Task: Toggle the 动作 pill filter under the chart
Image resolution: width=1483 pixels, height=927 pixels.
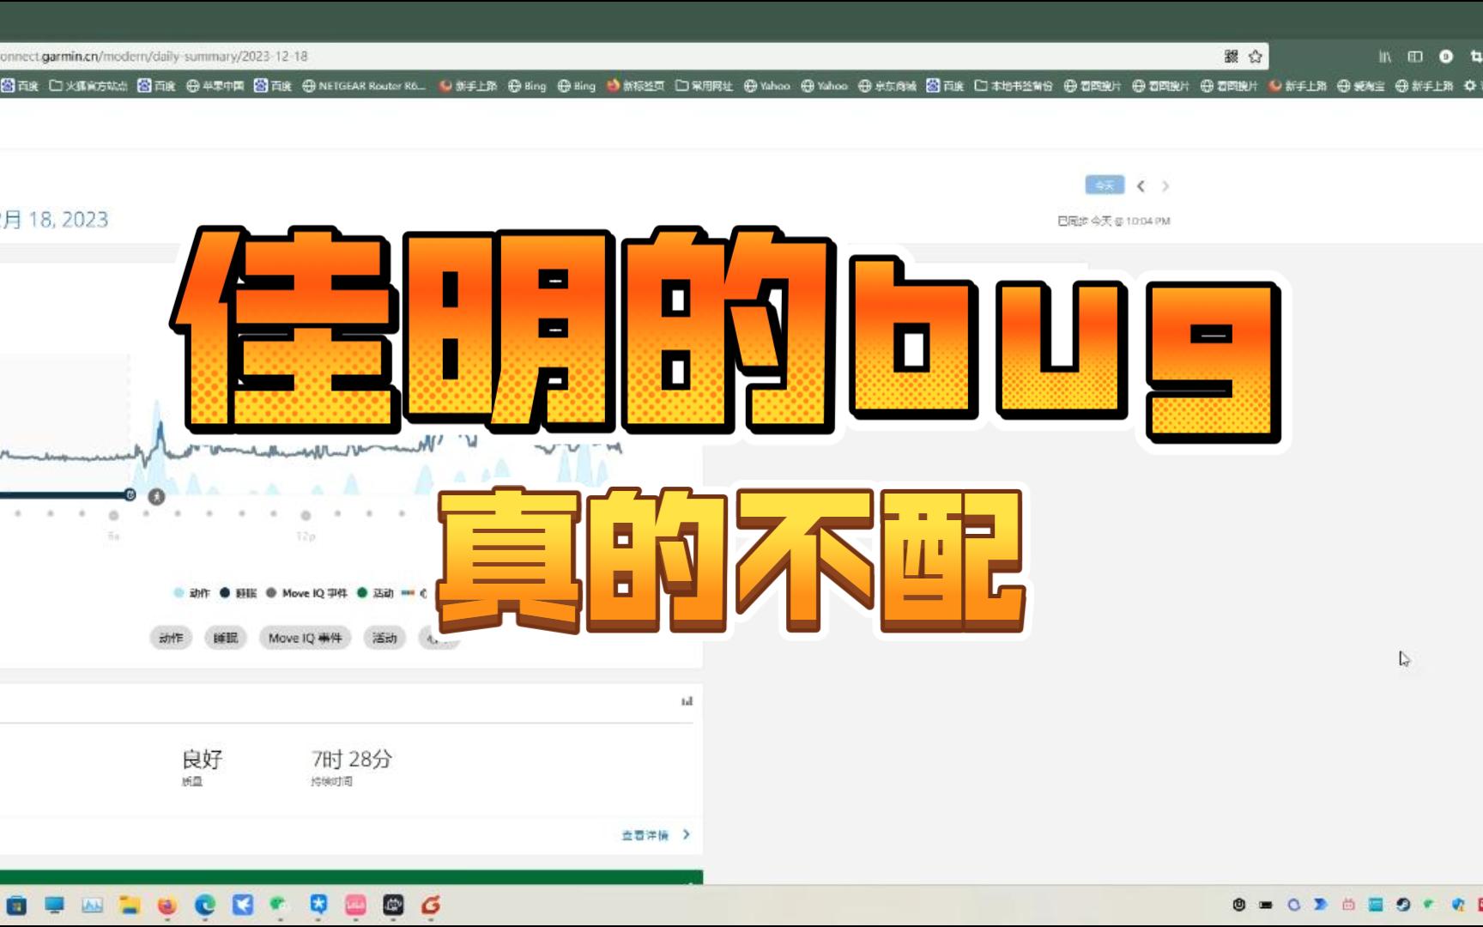Action: (171, 638)
